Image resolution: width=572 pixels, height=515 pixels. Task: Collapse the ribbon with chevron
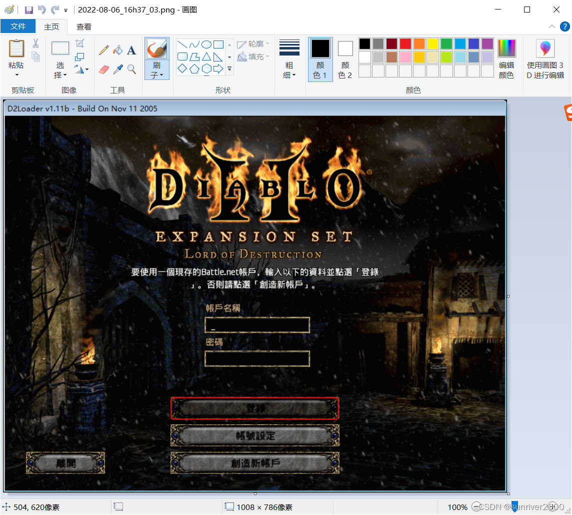[x=552, y=26]
